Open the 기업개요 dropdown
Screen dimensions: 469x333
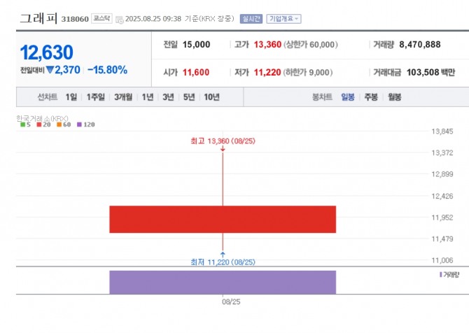click(x=283, y=19)
